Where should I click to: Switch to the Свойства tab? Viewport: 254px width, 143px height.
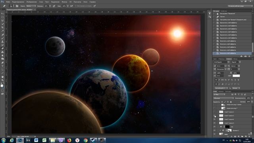pyautogui.click(x=224, y=11)
